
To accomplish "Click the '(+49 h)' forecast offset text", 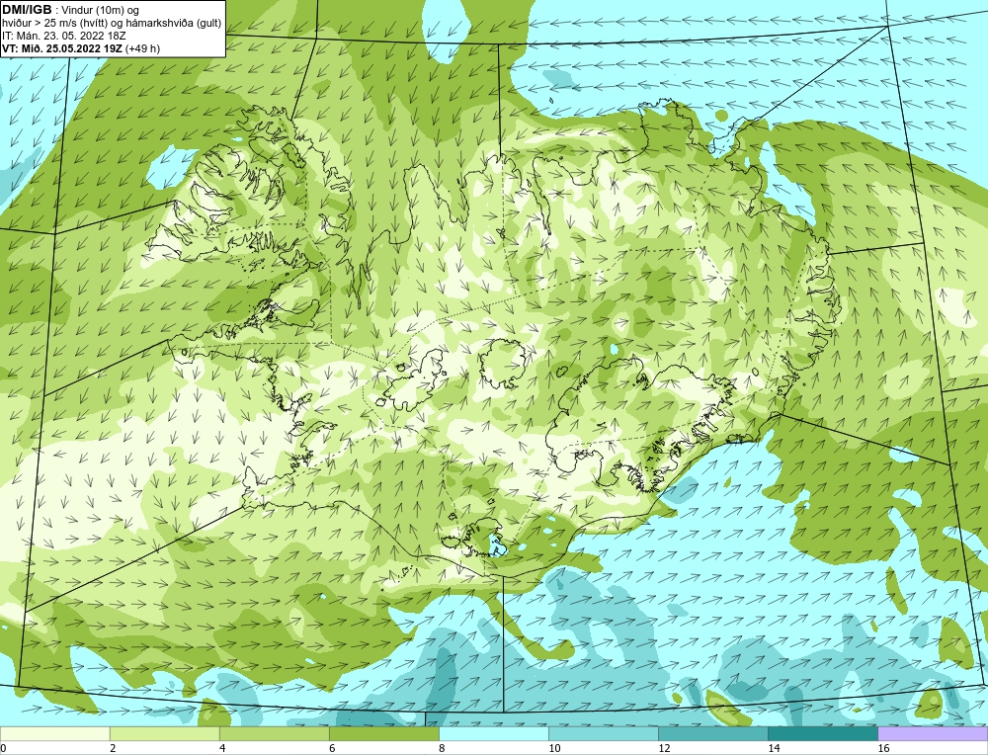I will [x=143, y=48].
